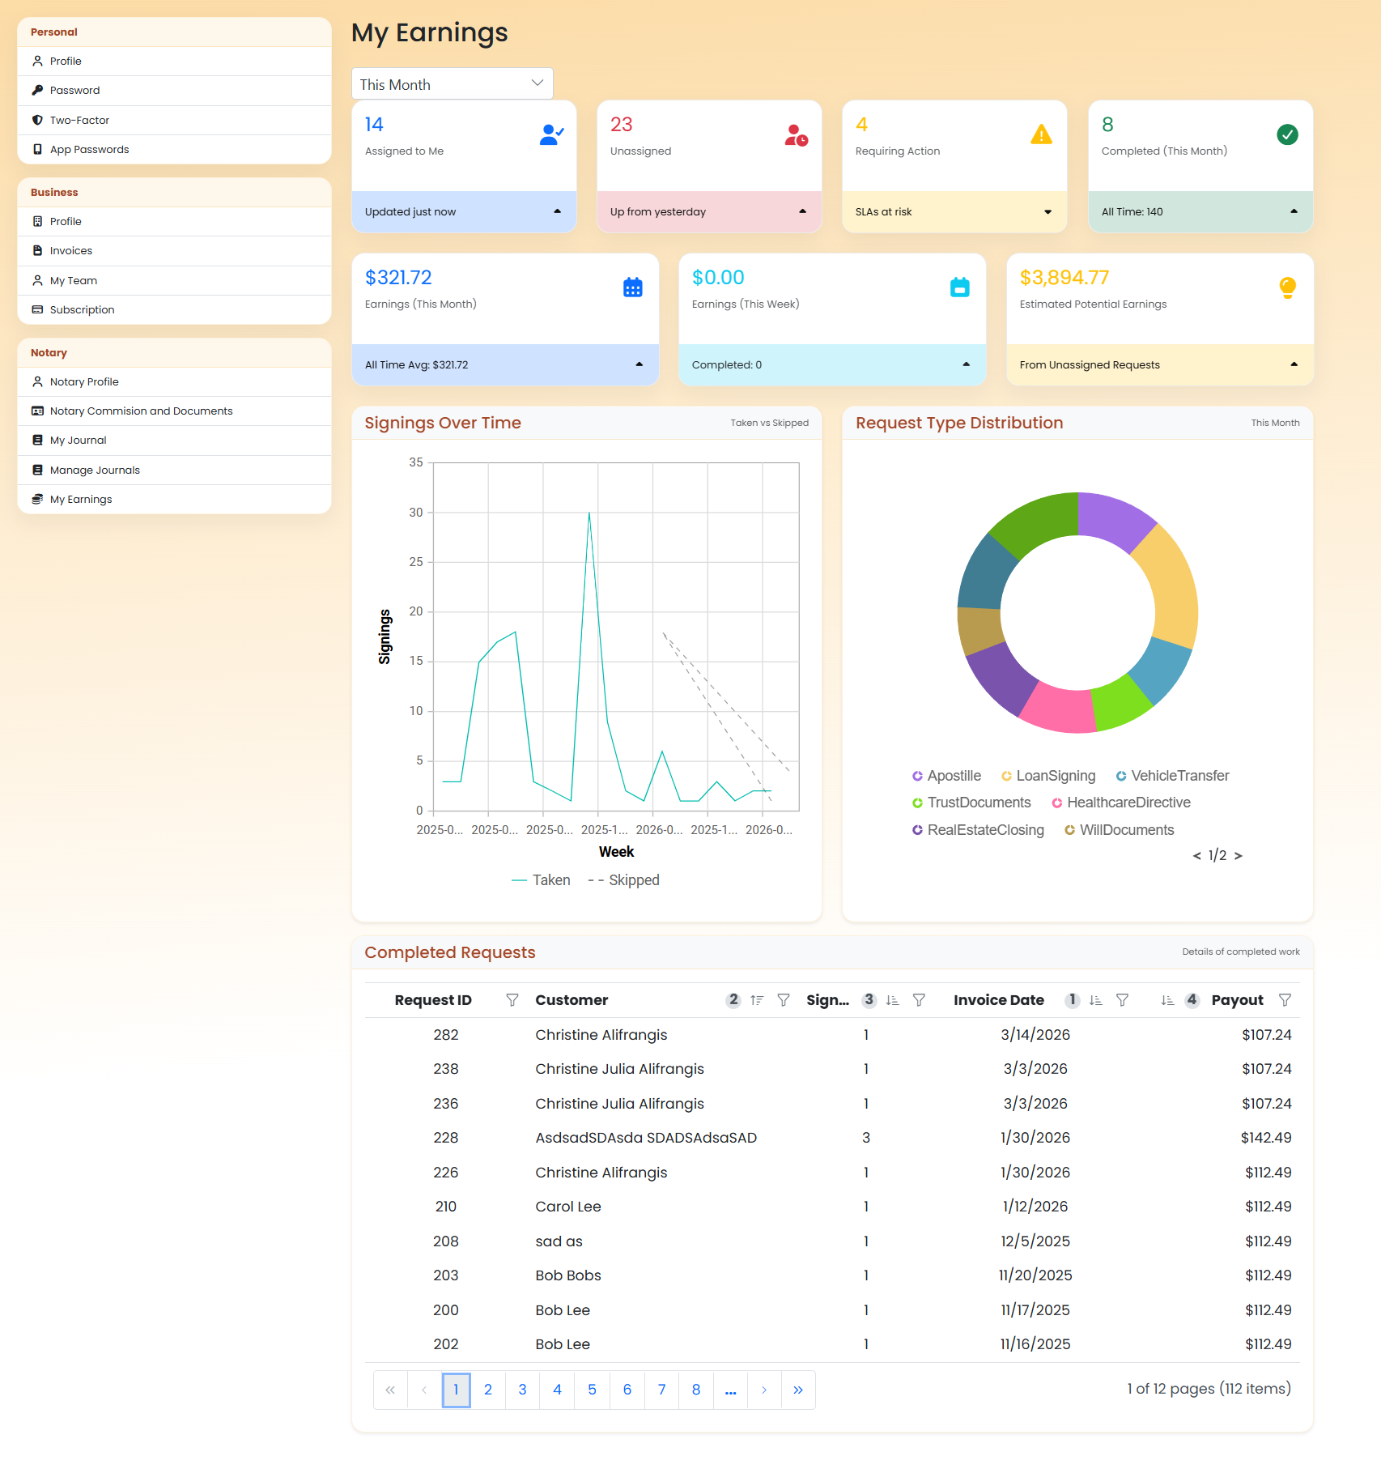This screenshot has width=1381, height=1469.
Task: Jump to last page of requests
Action: point(798,1390)
